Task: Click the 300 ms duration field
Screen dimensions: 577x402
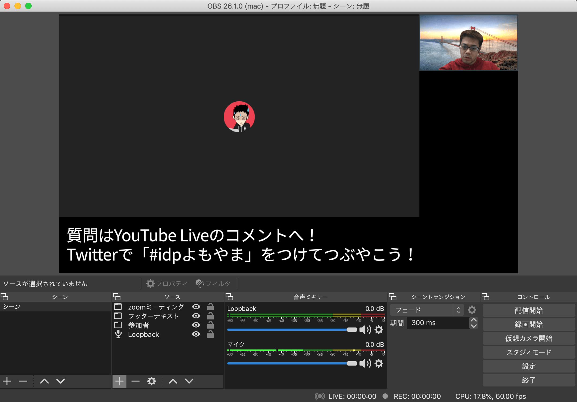Action: pos(438,323)
